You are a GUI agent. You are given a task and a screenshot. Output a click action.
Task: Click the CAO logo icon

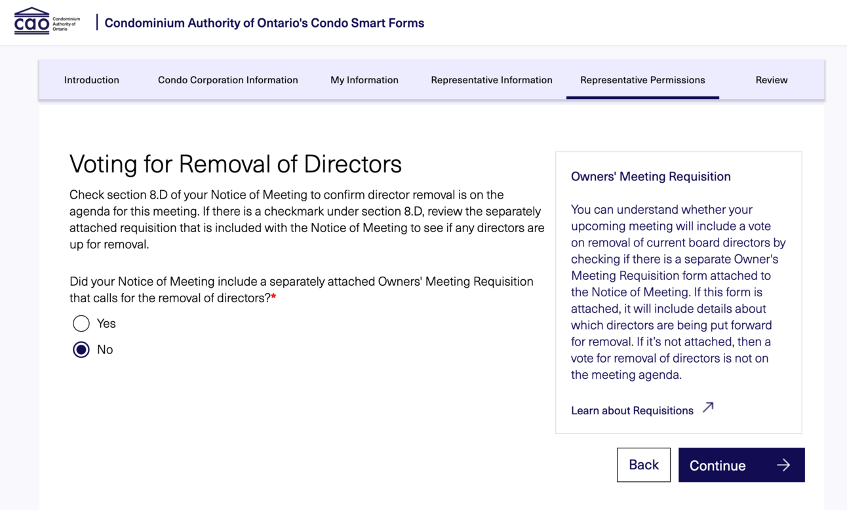click(x=47, y=22)
